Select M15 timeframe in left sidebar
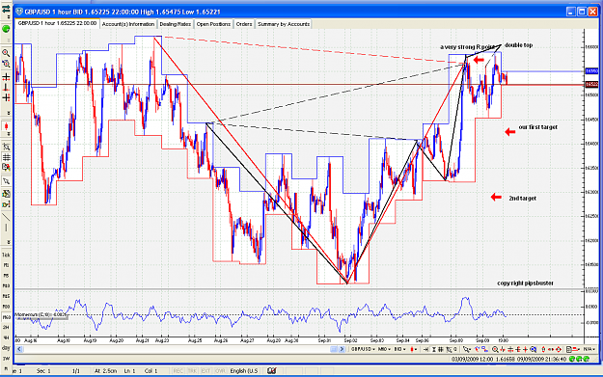 pos(6,296)
